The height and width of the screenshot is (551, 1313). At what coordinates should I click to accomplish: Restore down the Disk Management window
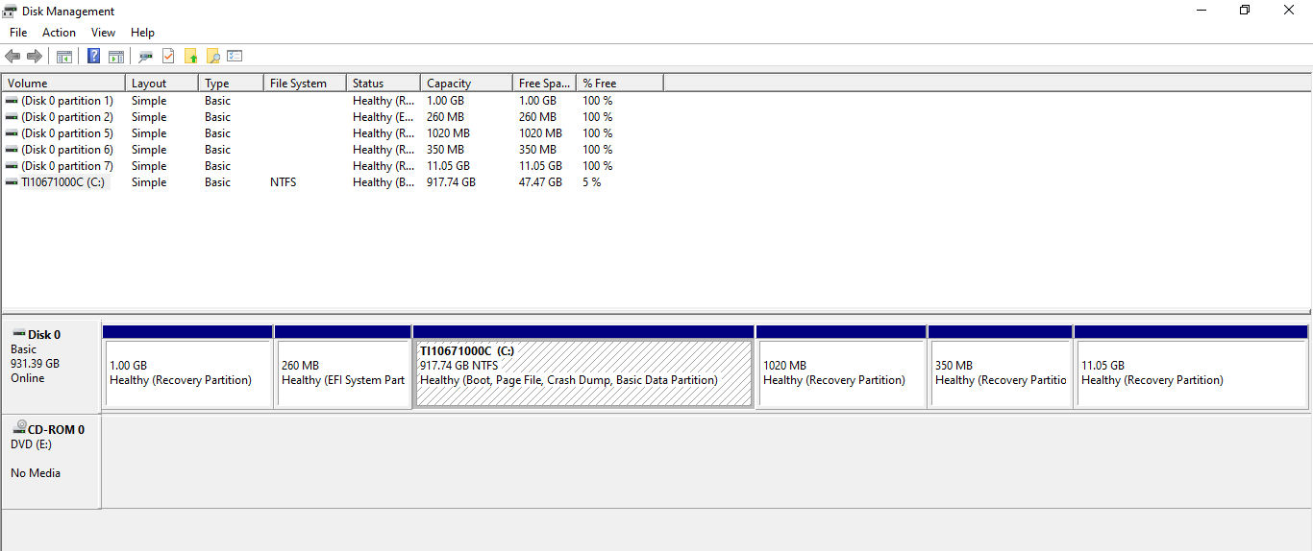[1245, 11]
